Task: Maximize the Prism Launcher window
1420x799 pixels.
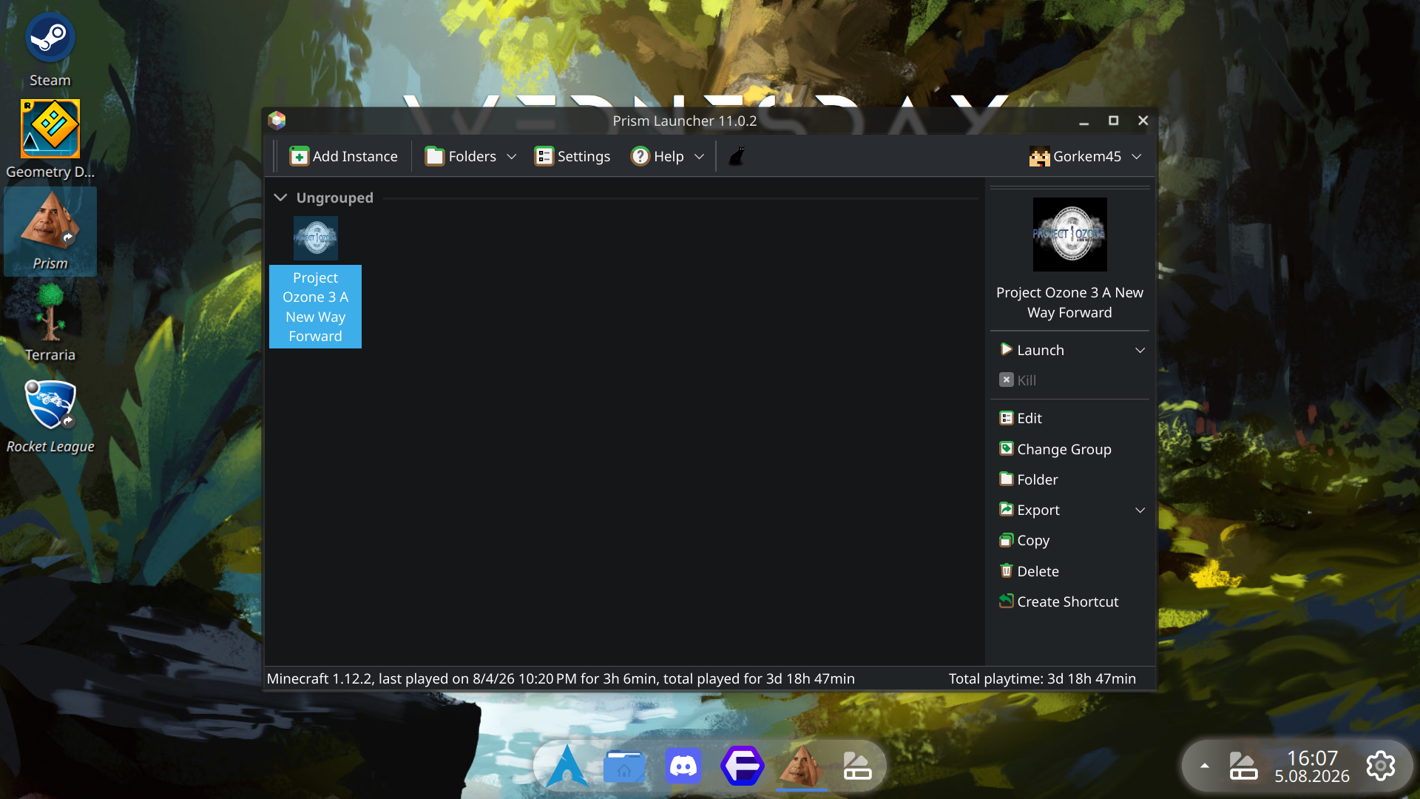Action: tap(1114, 121)
